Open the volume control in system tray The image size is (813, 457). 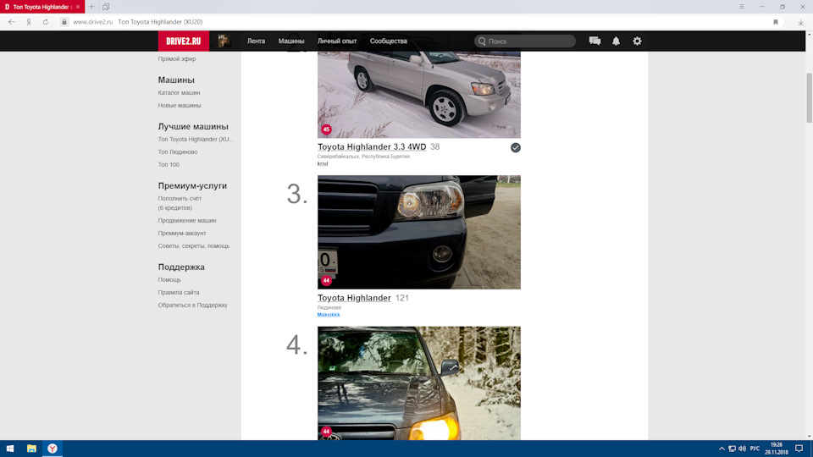(742, 449)
